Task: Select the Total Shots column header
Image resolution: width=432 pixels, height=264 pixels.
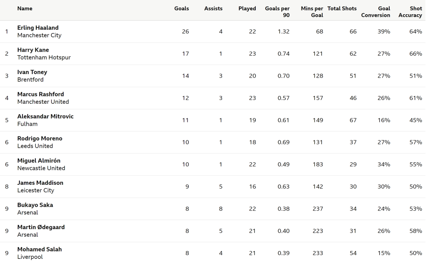Action: tap(342, 9)
